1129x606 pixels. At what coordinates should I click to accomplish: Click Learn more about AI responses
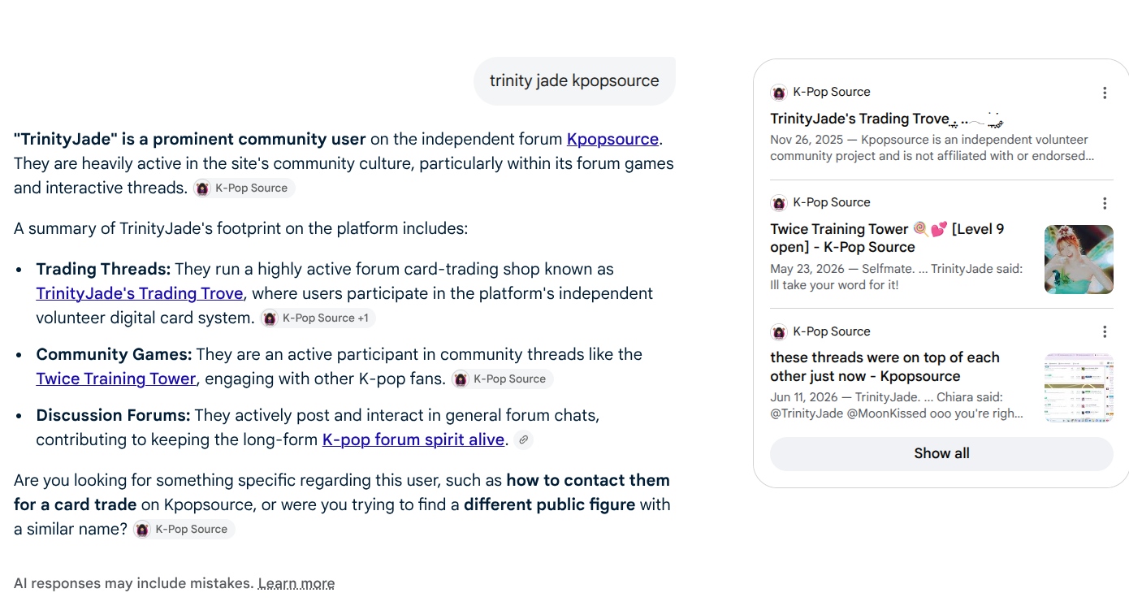click(x=296, y=583)
